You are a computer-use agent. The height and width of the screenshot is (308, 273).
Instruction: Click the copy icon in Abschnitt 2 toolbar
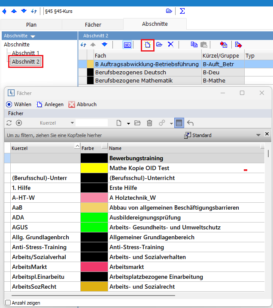coord(194,44)
